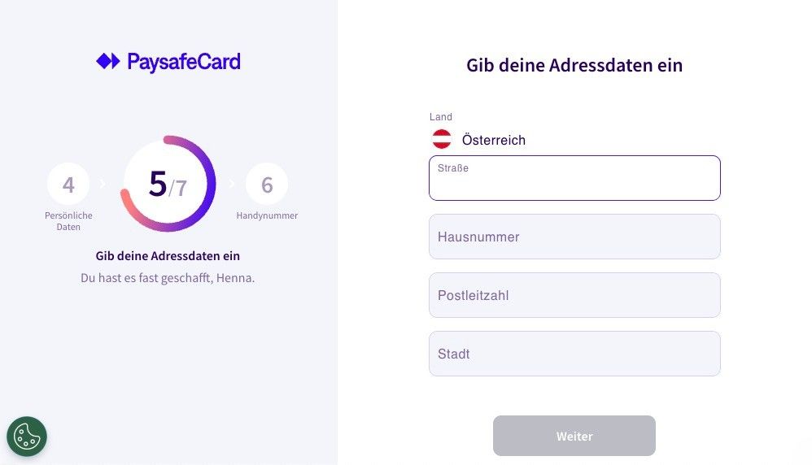Select the Österreich country name
This screenshot has height=465, width=812.
(493, 140)
